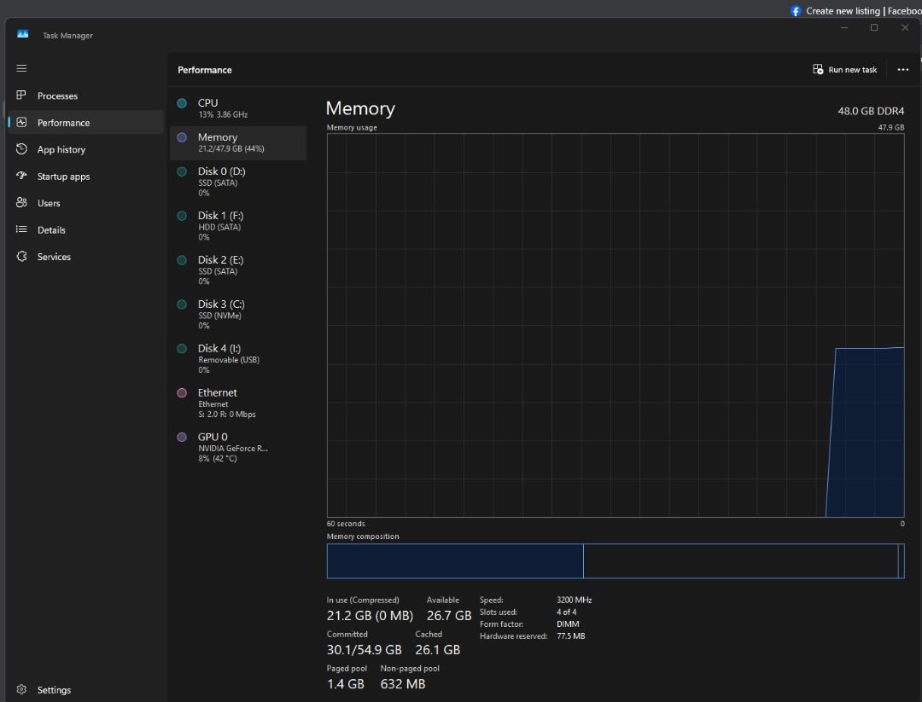Open the Ethernet performance graph
The height and width of the screenshot is (702, 922).
pos(238,403)
